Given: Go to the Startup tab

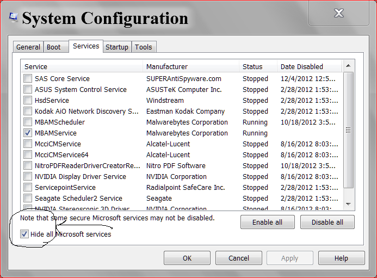Looking at the screenshot, I should (x=117, y=47).
